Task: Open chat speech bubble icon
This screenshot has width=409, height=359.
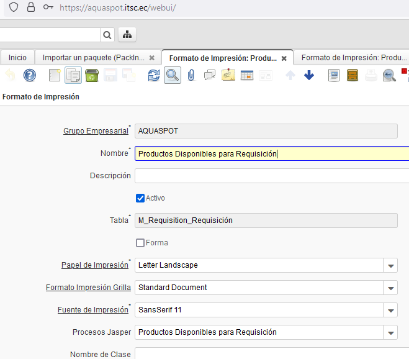Action: (x=209, y=76)
